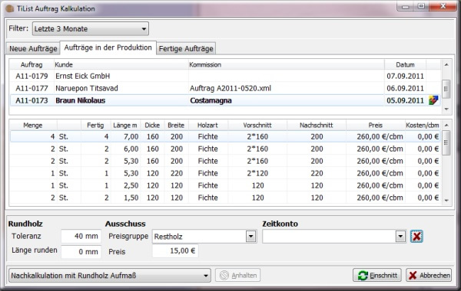Click the colorful status icon in row A11-0173
The image size is (461, 291).
point(433,100)
